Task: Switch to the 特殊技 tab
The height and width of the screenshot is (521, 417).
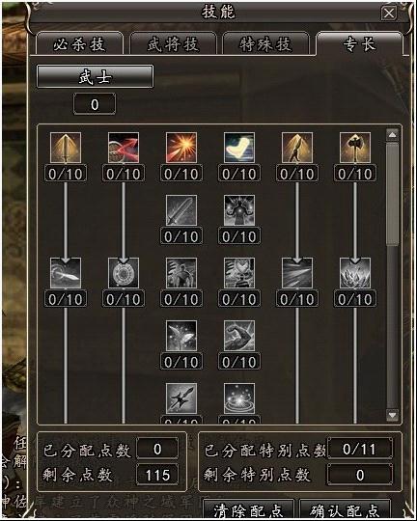Action: tap(265, 43)
